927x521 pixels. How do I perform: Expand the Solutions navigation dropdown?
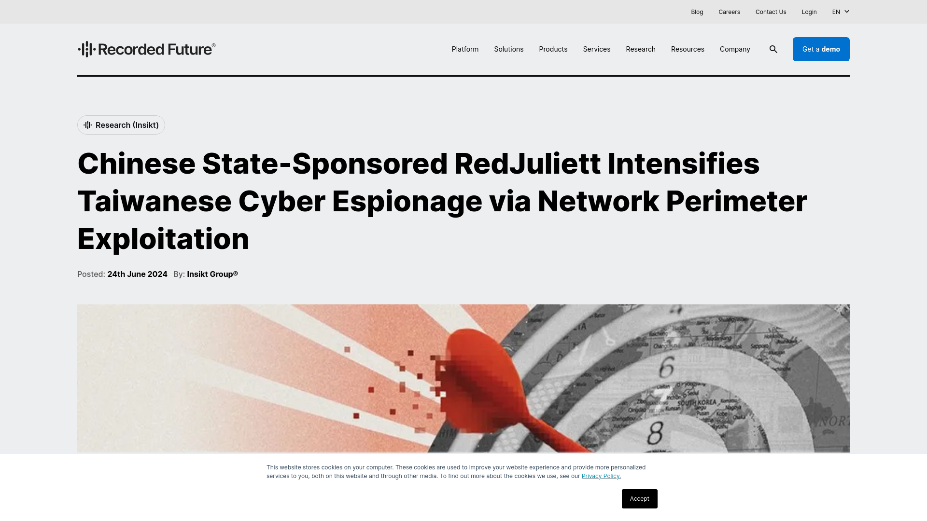pos(509,49)
